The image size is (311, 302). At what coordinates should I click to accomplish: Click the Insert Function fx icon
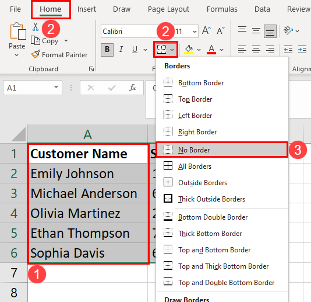[132, 88]
